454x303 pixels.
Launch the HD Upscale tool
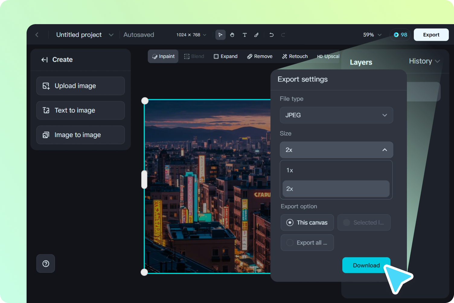point(328,56)
